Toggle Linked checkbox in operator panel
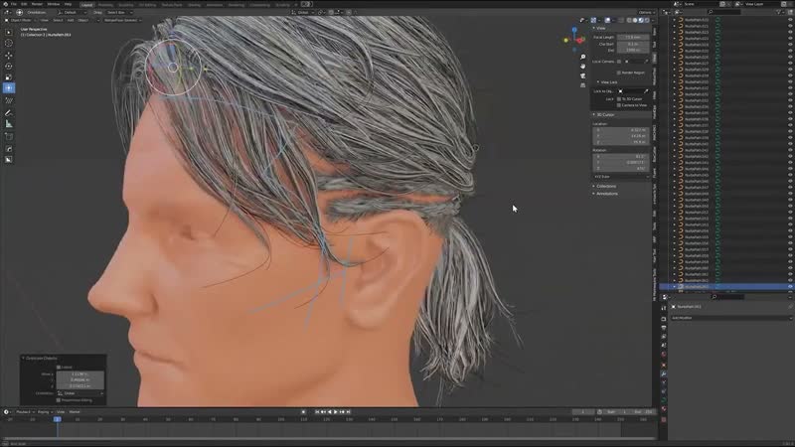 (59, 367)
